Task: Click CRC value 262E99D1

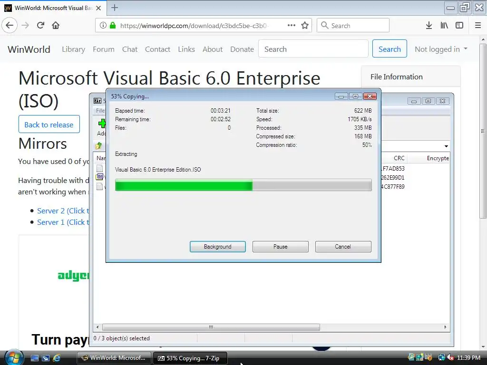Action: 392,178
